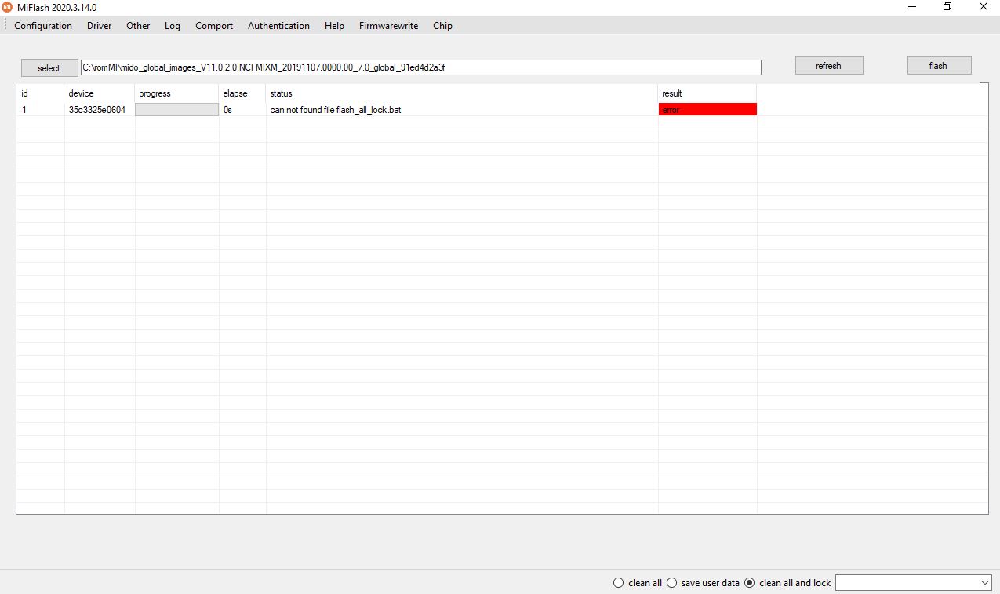Click the status column header

281,93
